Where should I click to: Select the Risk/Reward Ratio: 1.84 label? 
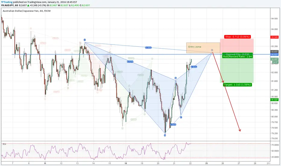pyautogui.click(x=238, y=56)
